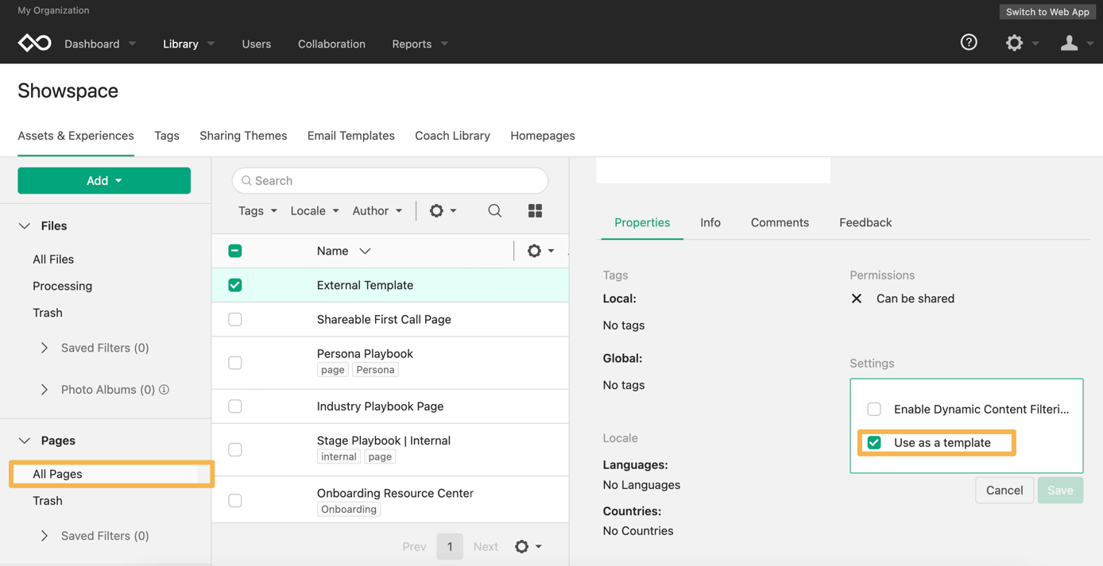Switch to Coach Library tab
The image size is (1103, 566).
[452, 136]
